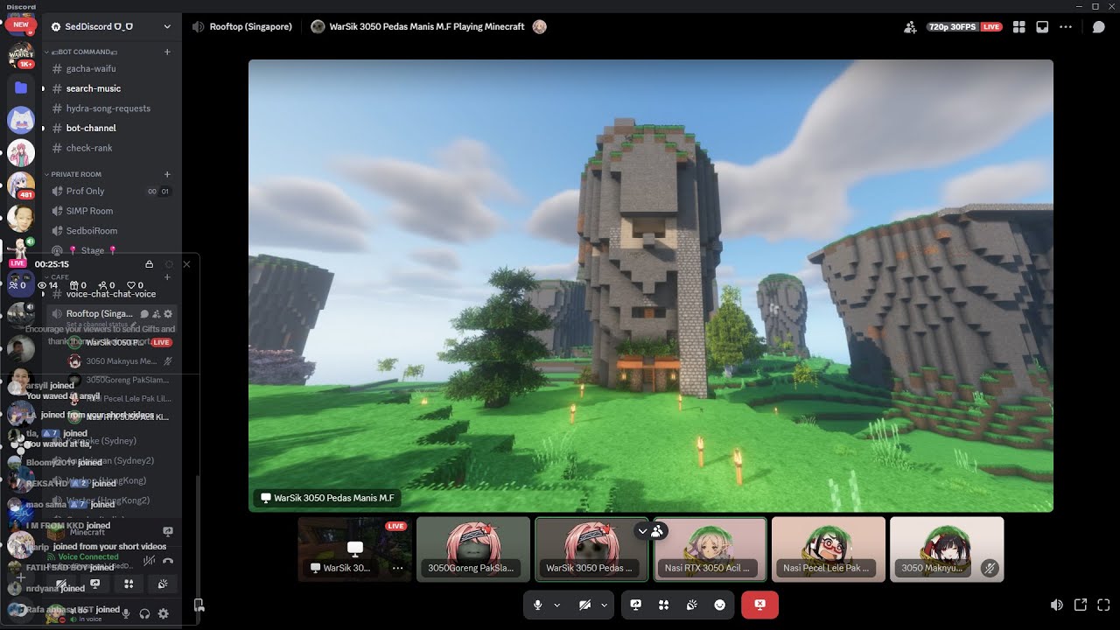Screen dimensions: 1120x630
Task: Toggle deafen headphones in user panel
Action: (x=144, y=614)
